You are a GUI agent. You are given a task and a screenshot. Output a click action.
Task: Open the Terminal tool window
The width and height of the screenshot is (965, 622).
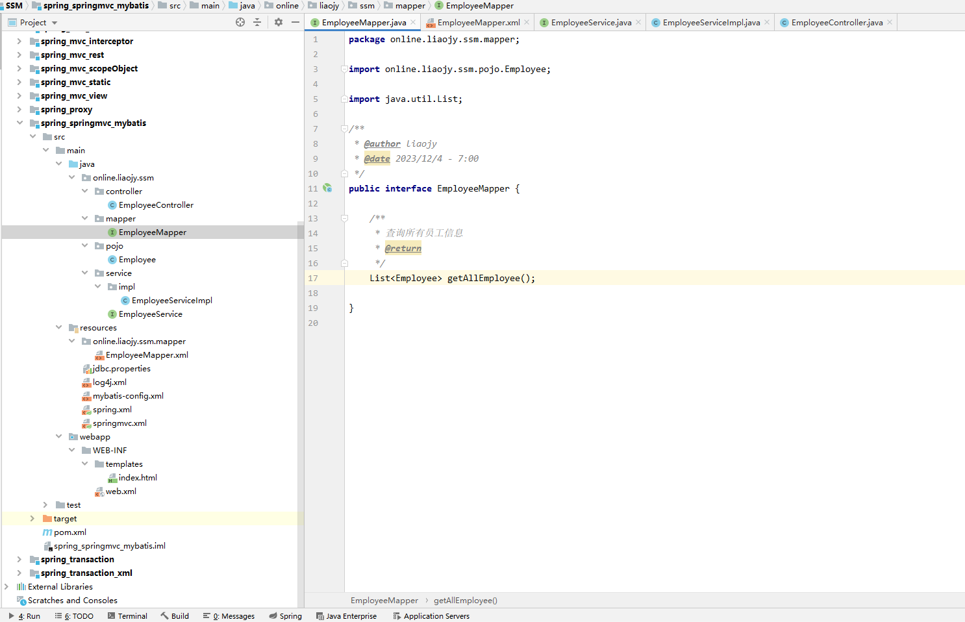click(x=127, y=616)
